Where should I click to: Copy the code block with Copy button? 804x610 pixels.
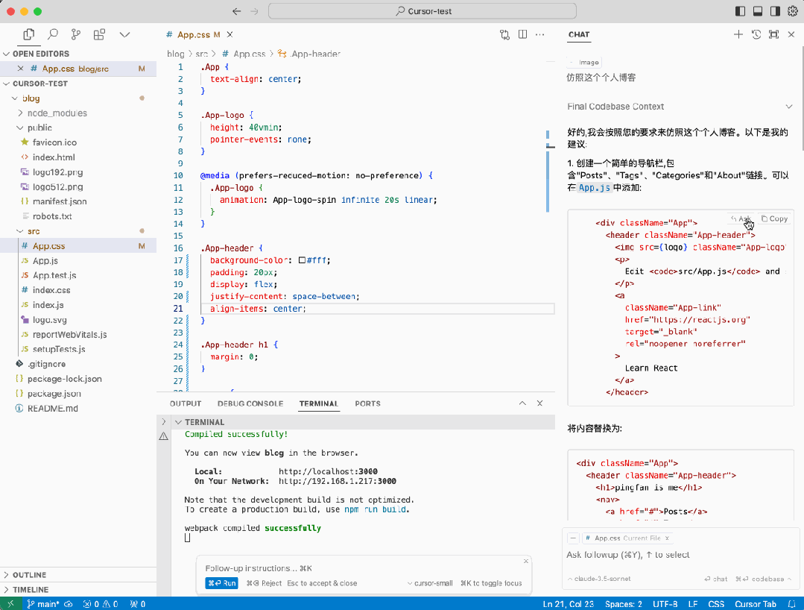tap(774, 218)
